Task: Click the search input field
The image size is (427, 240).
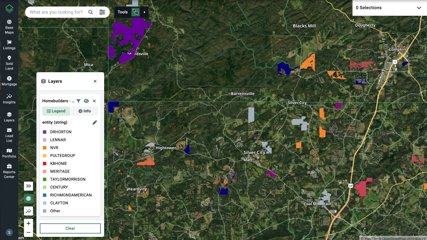Action: tap(56, 12)
